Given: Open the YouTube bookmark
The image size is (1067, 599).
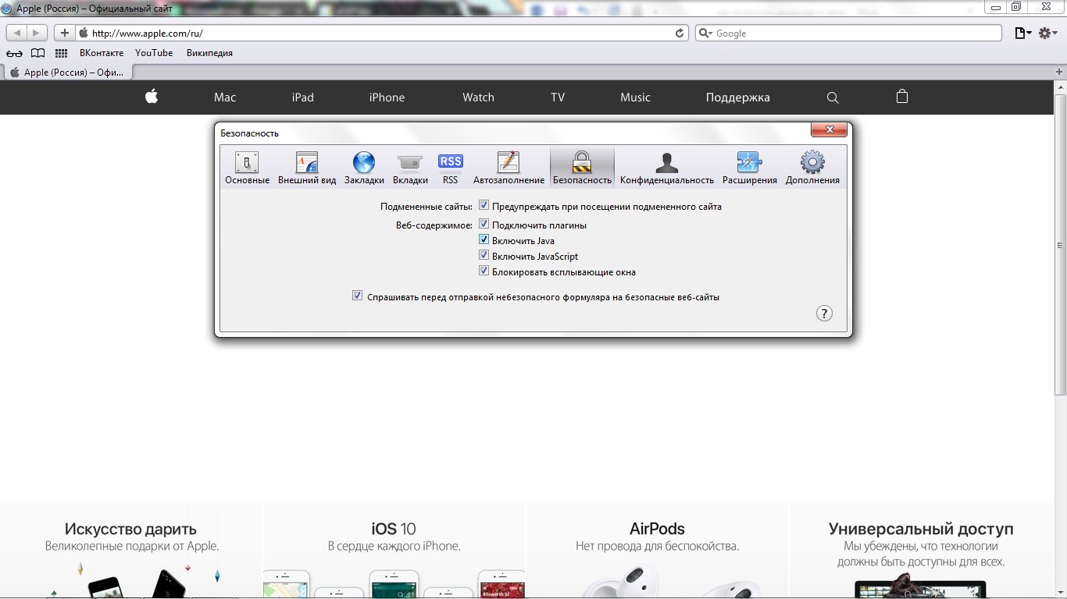Looking at the screenshot, I should click(x=154, y=53).
